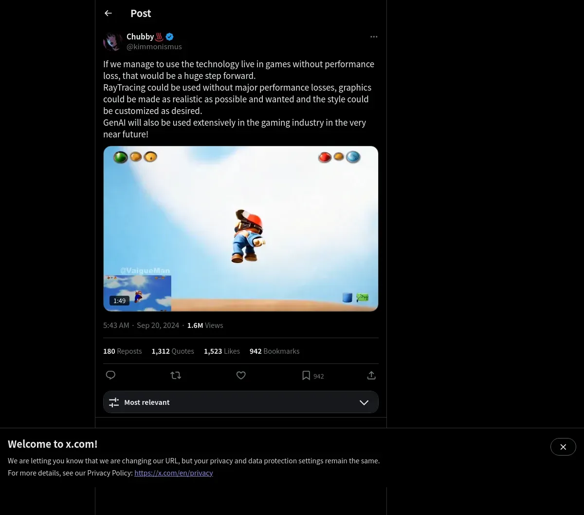Screen dimensions: 584x515
Task: Bookmark the post with the bookmark icon
Action: pyautogui.click(x=306, y=375)
